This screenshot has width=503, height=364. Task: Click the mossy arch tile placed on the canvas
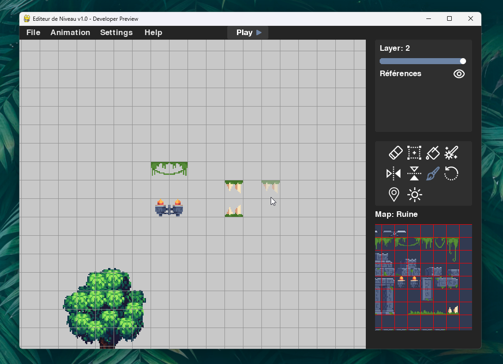click(x=169, y=169)
